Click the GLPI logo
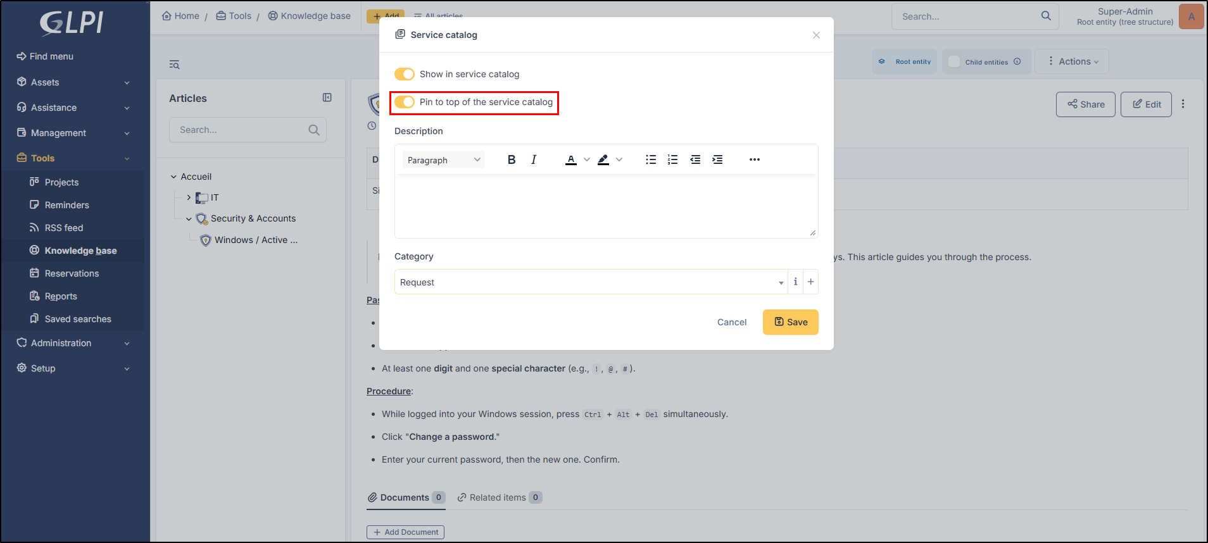 pyautogui.click(x=72, y=23)
